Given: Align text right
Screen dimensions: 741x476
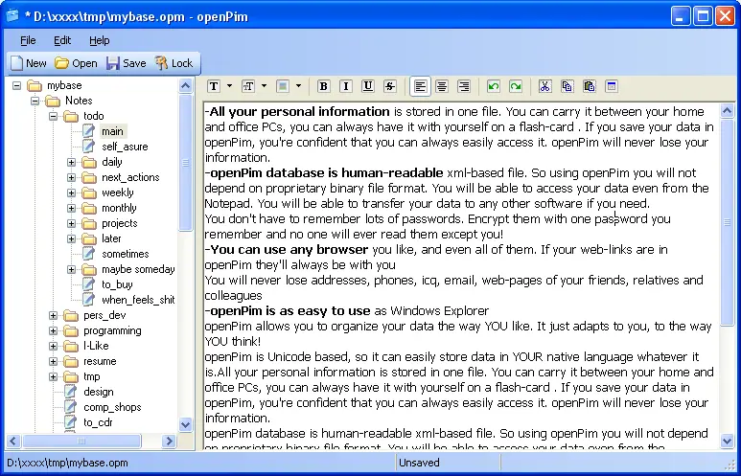Looking at the screenshot, I should [x=464, y=86].
